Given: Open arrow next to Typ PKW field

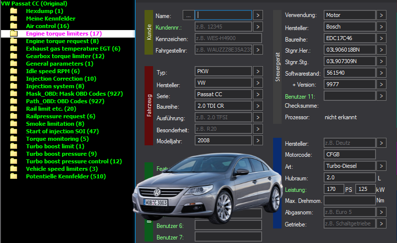Looking at the screenshot, I should (x=258, y=72).
